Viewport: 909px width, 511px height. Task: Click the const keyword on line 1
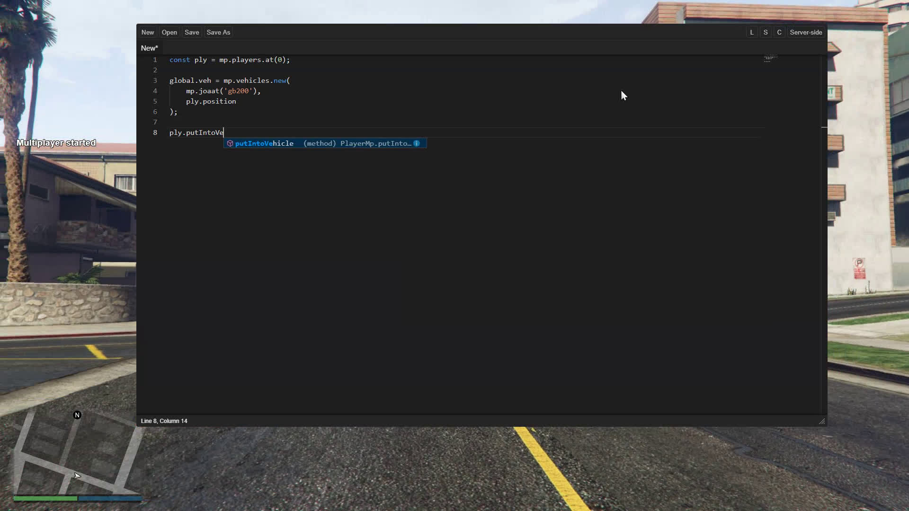[x=179, y=60]
